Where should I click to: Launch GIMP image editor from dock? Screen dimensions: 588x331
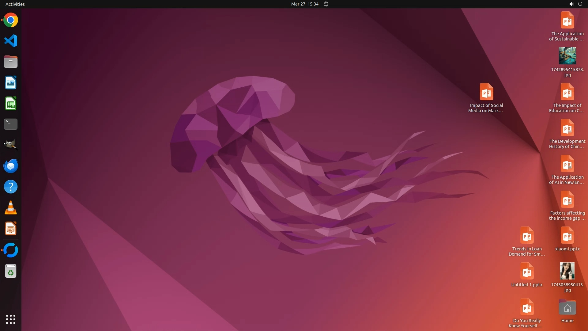11,145
